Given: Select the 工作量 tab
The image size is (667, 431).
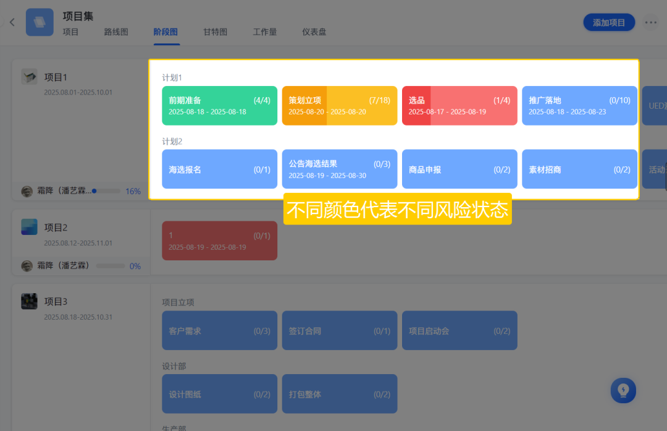Looking at the screenshot, I should point(265,32).
